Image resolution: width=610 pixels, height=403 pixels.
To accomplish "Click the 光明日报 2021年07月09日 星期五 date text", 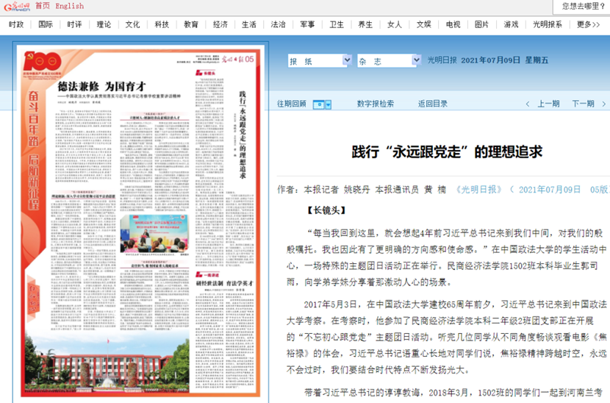I will point(488,60).
